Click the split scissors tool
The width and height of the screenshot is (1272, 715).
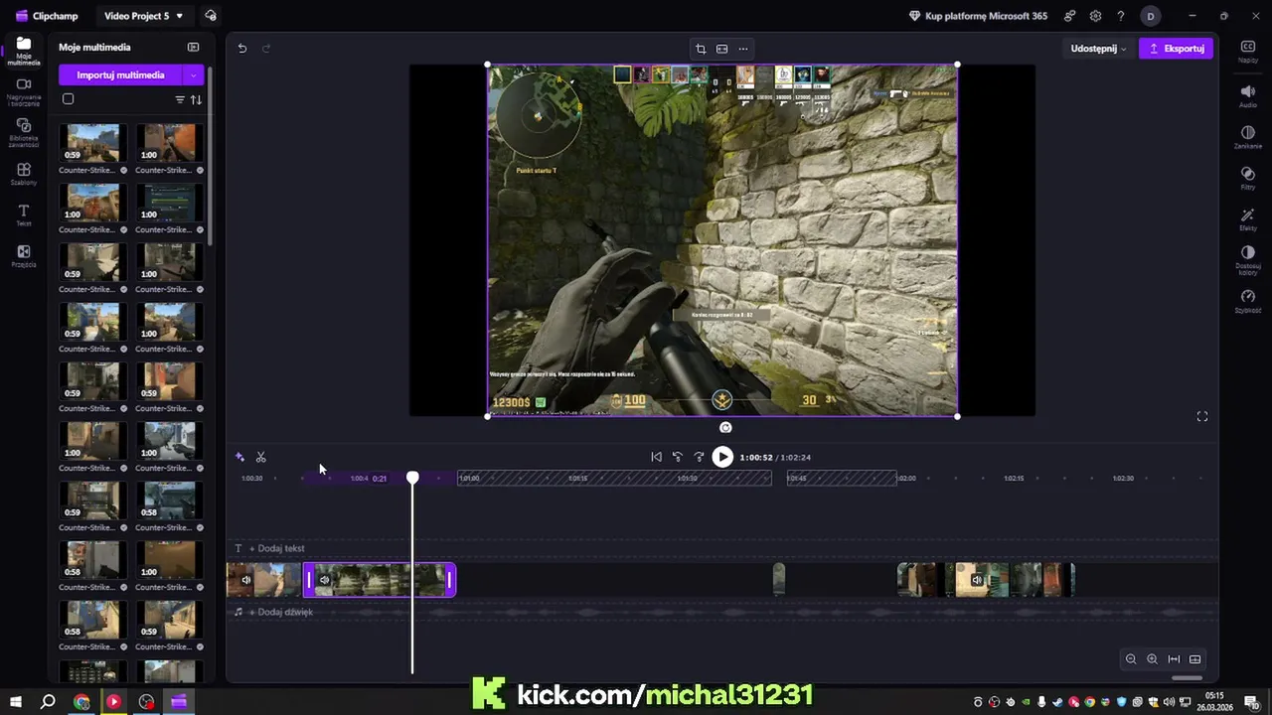[261, 457]
